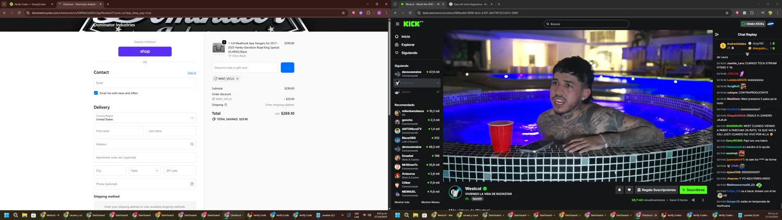
Task: Open the Windows Start menu on the checkout screen's taskbar
Action: (7, 215)
